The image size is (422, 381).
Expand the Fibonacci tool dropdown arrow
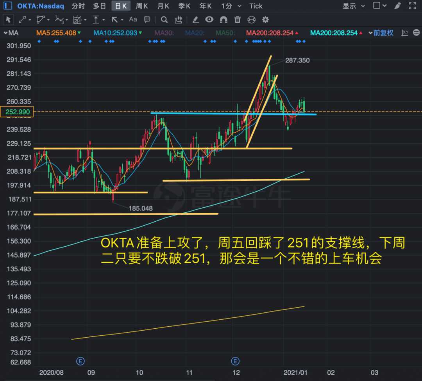85,20
